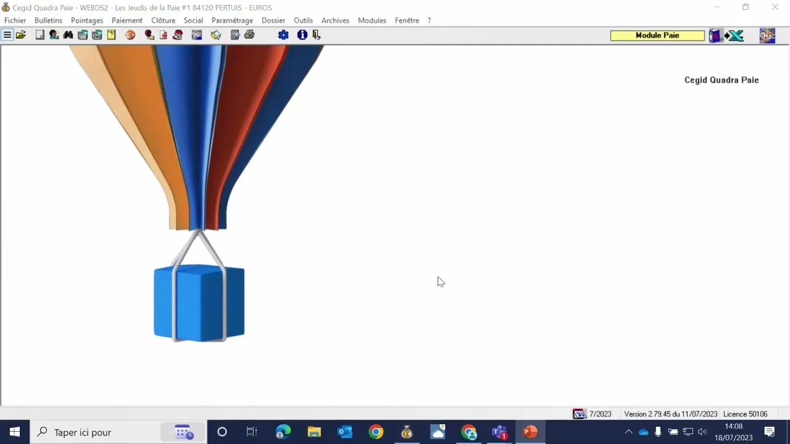Click the Taper ici pour search box
This screenshot has height=444, width=790.
point(118,432)
